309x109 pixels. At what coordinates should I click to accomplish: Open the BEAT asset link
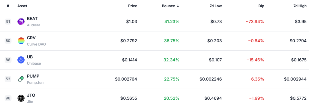coord(32,19)
